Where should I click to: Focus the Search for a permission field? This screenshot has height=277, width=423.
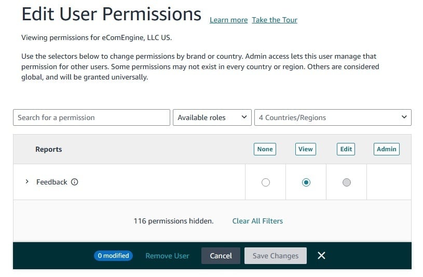coord(91,117)
